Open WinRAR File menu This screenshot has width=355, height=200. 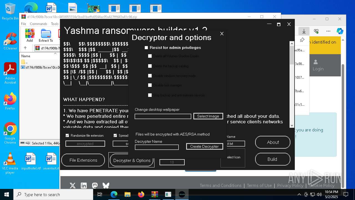(24, 24)
